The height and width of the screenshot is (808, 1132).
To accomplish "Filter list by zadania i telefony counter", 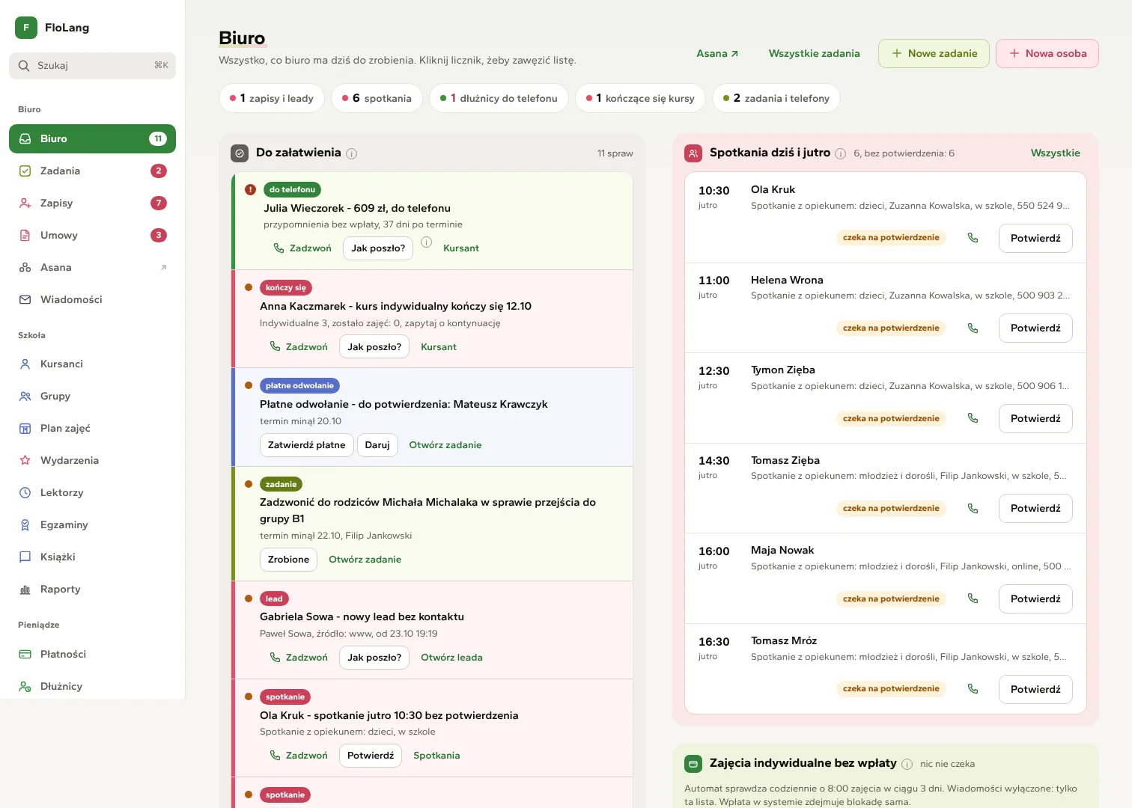I will pos(776,98).
